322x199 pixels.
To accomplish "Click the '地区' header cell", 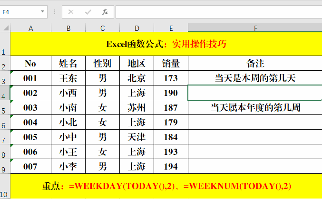I will 137,63.
